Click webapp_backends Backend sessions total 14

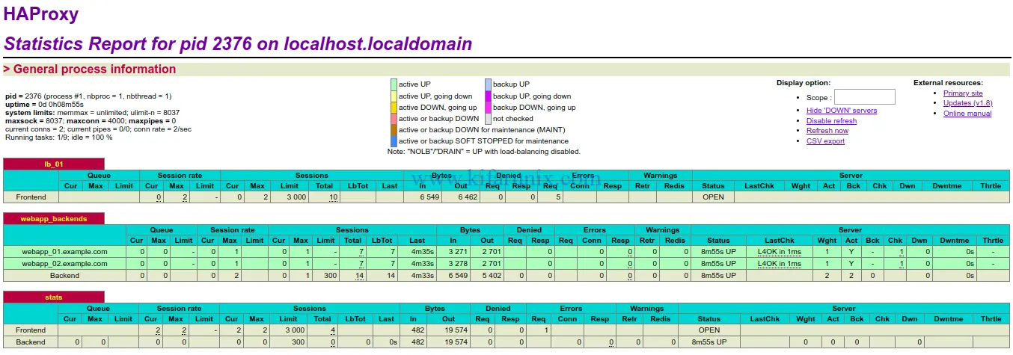coord(359,276)
